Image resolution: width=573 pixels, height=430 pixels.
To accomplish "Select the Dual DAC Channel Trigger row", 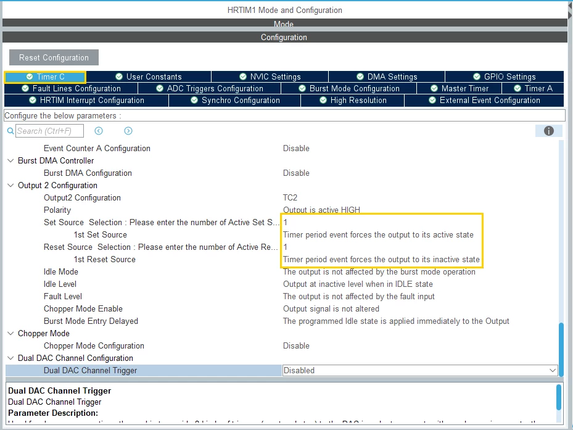I will pos(281,370).
